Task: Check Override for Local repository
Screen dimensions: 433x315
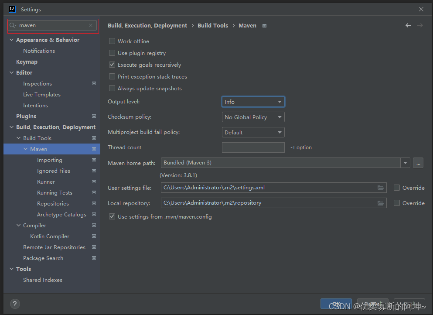Action: pyautogui.click(x=396, y=203)
